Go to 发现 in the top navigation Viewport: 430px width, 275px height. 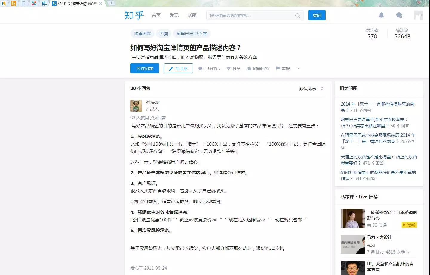(x=174, y=16)
